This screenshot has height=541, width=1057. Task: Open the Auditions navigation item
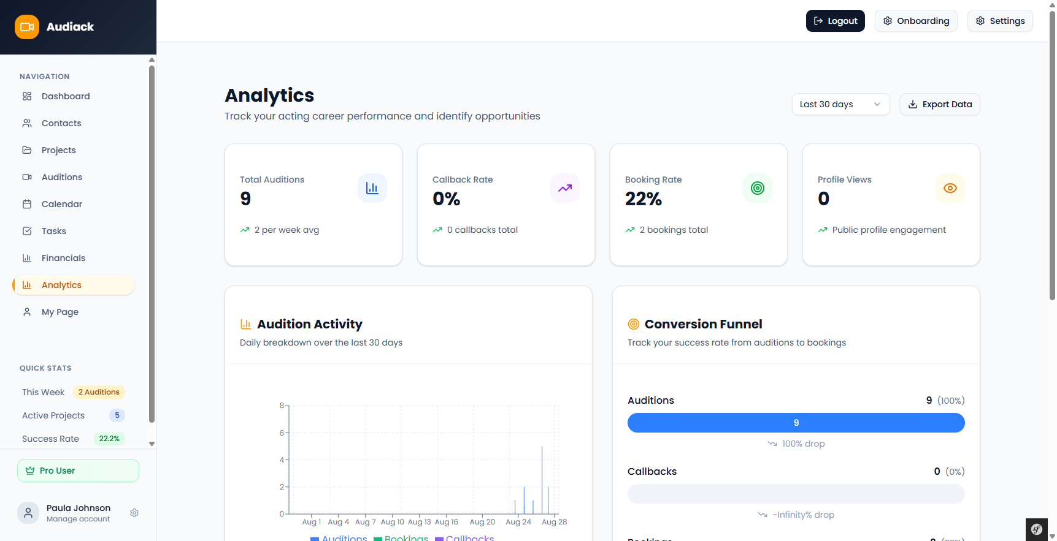coord(62,177)
